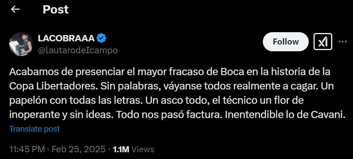Open the @lautarodeIcampo handle

77,51
